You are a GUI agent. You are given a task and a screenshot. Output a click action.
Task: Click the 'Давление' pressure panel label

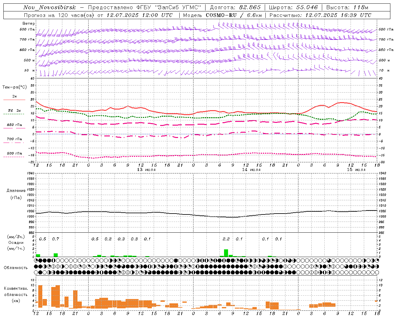(x=16, y=191)
